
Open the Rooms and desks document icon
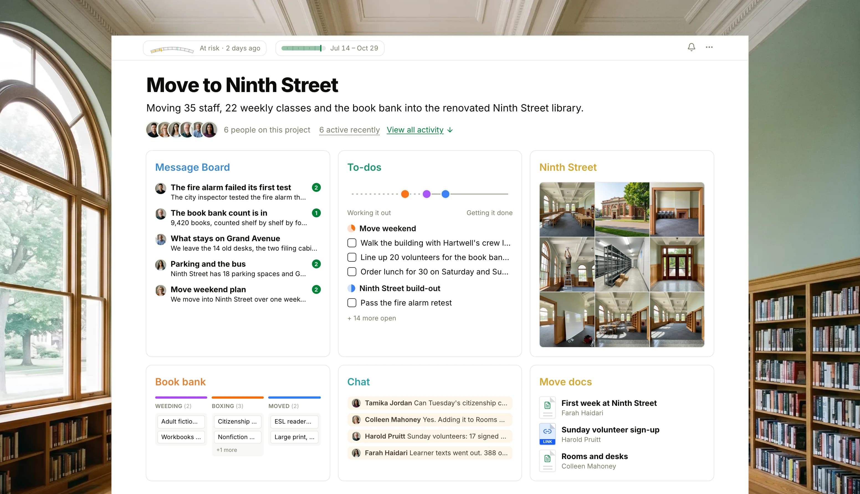pos(547,460)
